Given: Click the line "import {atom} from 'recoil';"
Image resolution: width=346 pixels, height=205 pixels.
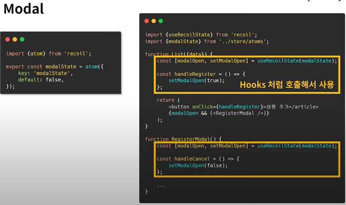Looking at the screenshot, I should click(x=48, y=53).
